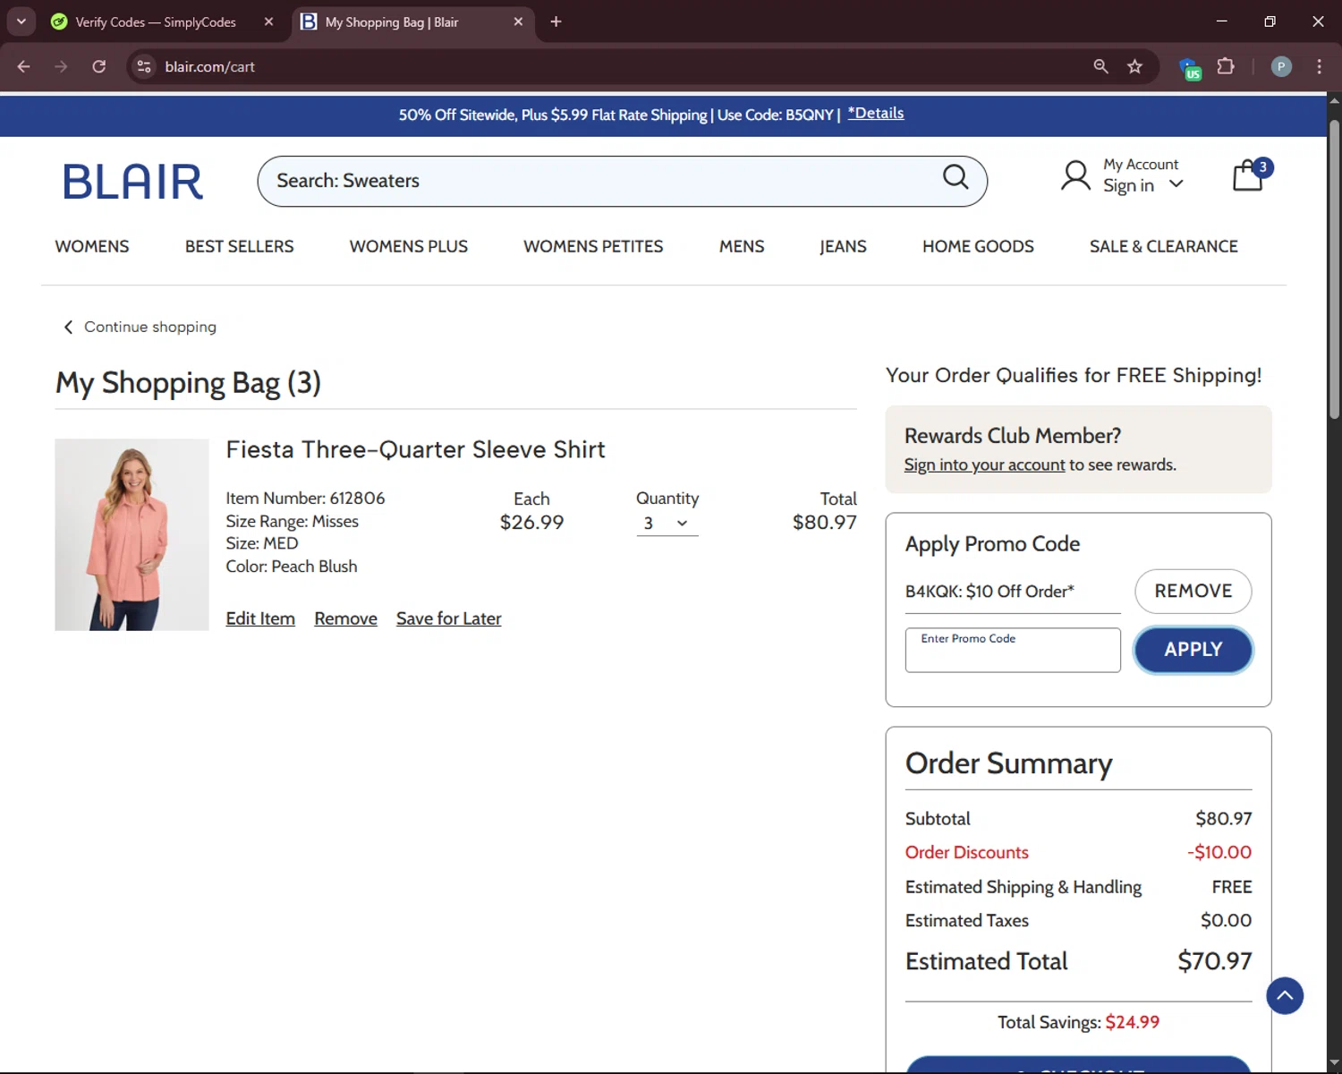The width and height of the screenshot is (1342, 1074).
Task: Click the Edit Item link
Action: coord(260,618)
